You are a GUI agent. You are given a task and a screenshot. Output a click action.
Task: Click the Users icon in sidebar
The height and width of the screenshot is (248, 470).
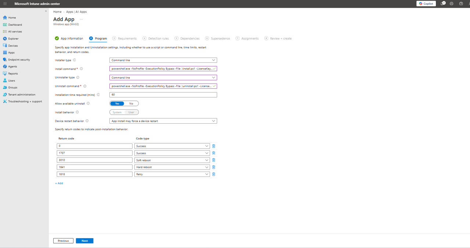tap(5, 80)
